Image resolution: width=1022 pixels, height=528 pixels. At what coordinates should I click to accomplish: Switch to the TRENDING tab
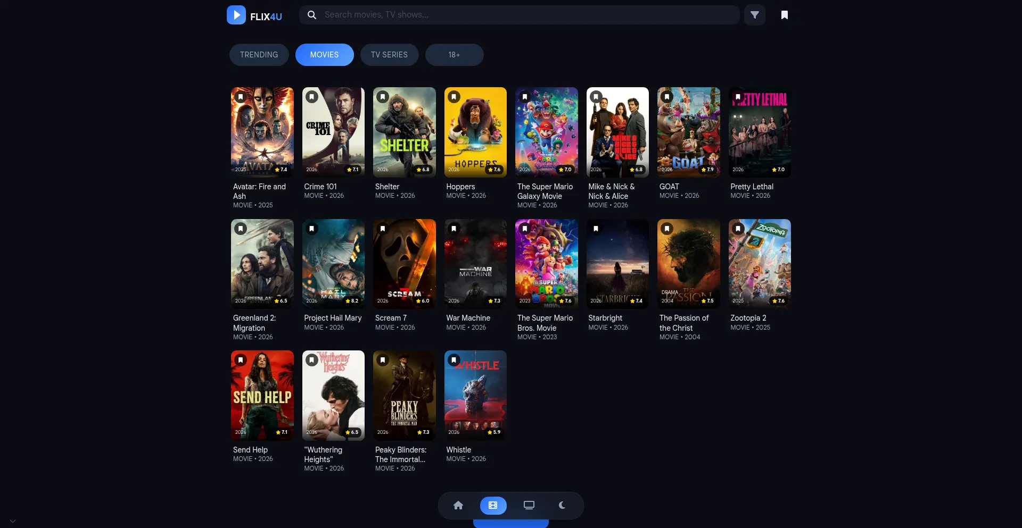coord(259,55)
